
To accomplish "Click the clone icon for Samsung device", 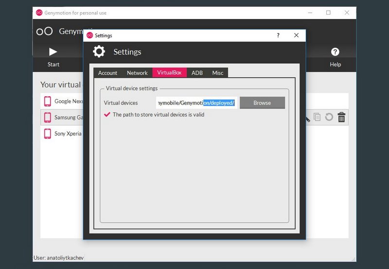I will 317,117.
